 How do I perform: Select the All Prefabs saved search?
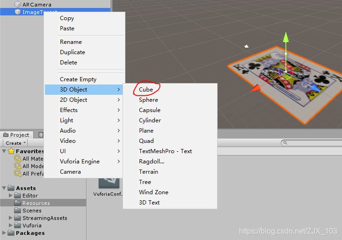[33, 173]
